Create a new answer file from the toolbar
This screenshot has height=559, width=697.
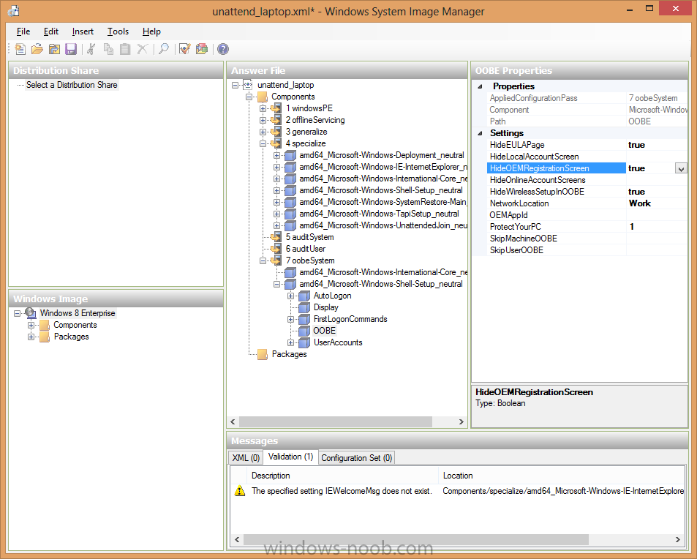tap(20, 49)
